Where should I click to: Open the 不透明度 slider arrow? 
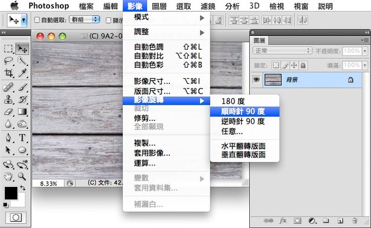point(365,51)
